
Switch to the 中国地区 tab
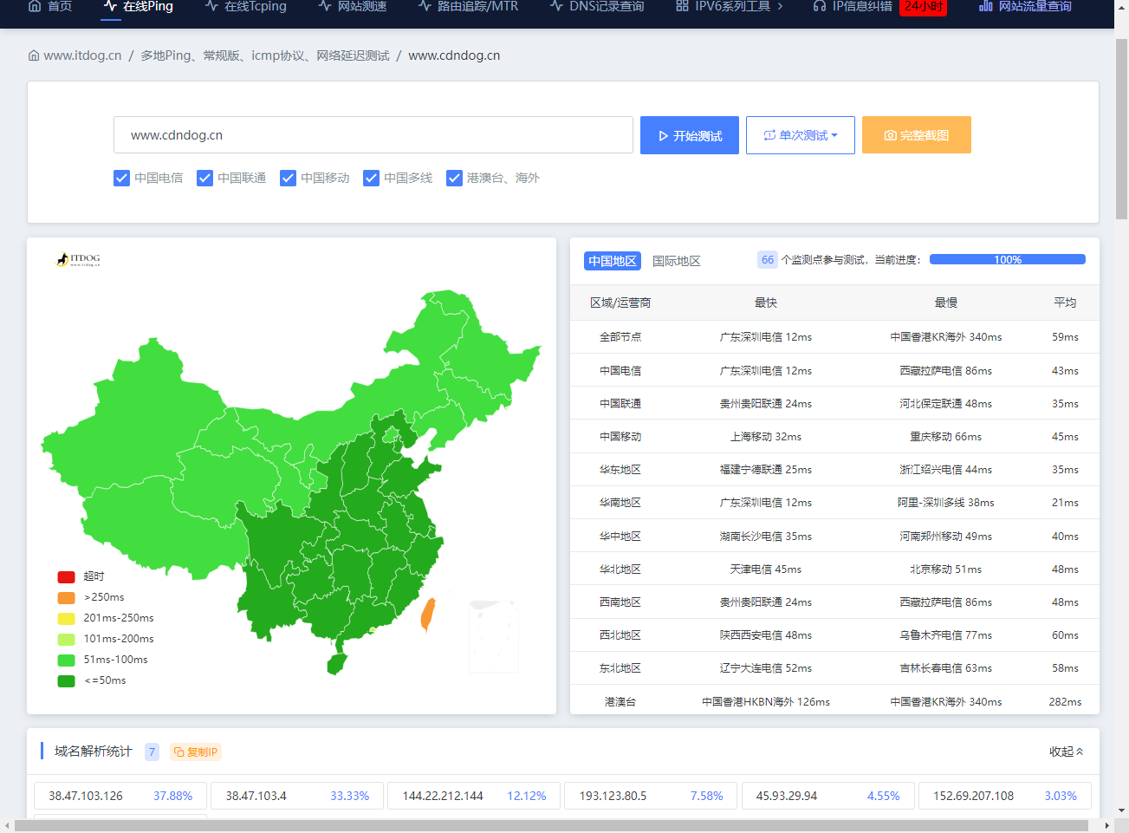613,261
